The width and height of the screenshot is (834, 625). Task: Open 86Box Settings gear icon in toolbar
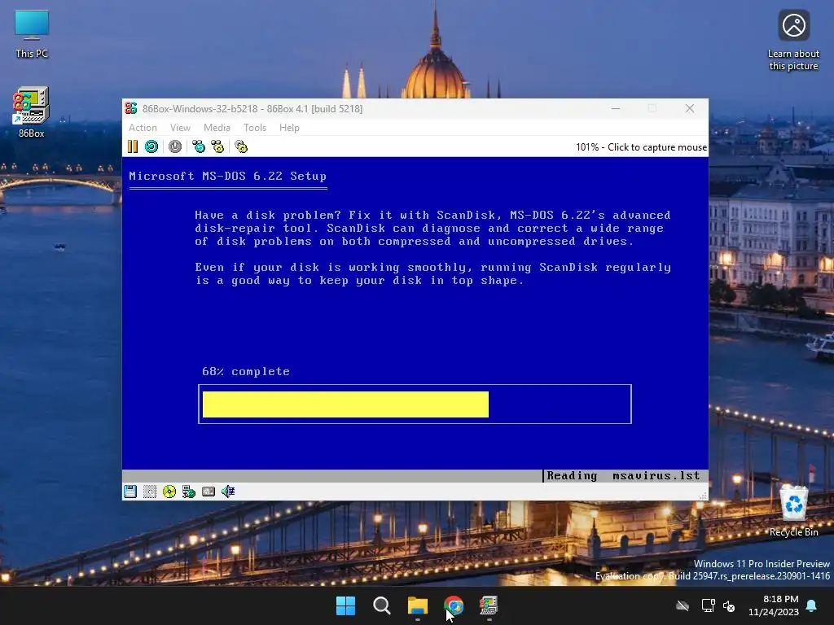[x=241, y=146]
